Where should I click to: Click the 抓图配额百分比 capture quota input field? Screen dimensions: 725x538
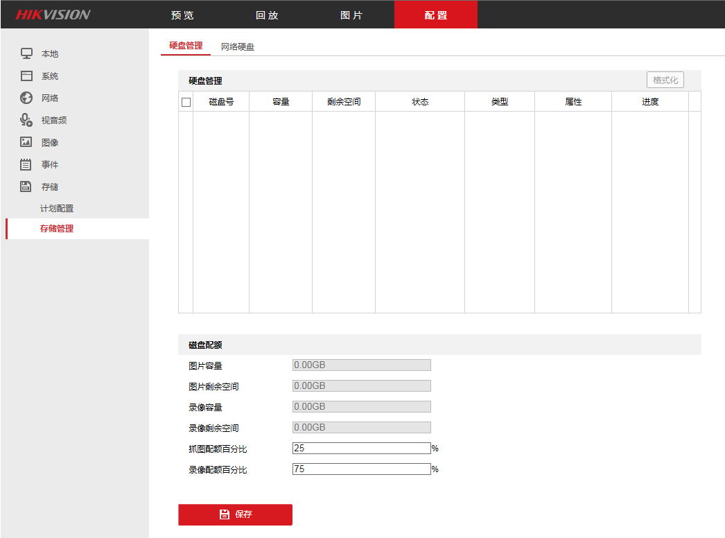point(361,448)
